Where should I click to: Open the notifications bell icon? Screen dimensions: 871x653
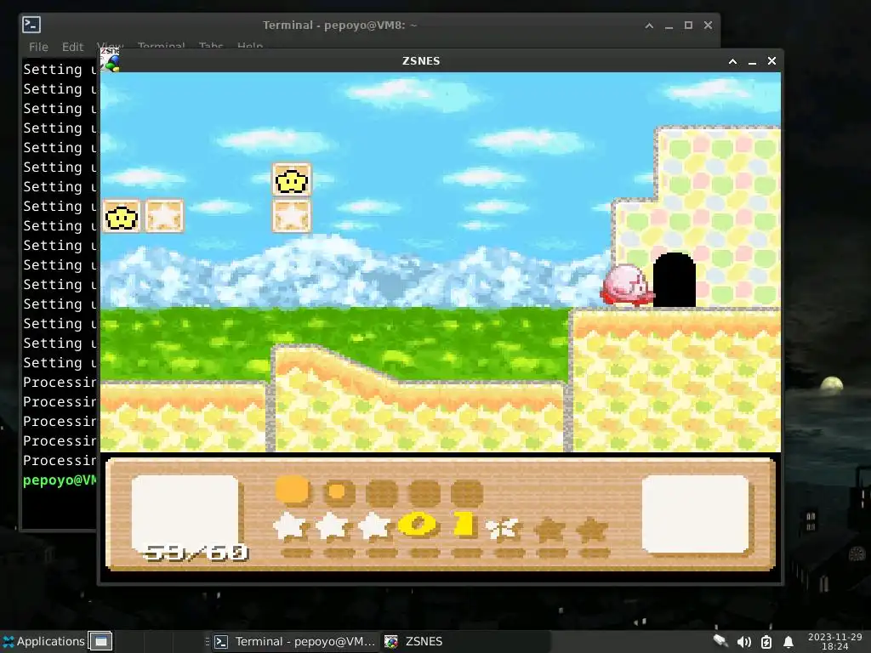788,642
